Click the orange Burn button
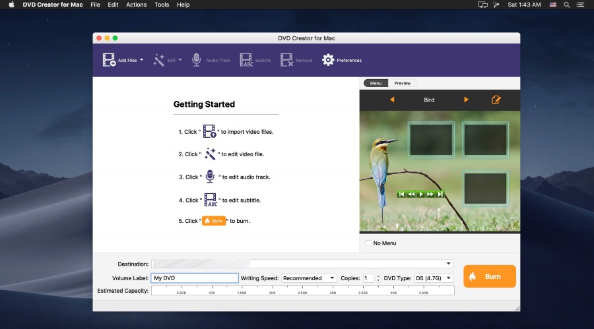The height and width of the screenshot is (329, 594). point(490,276)
